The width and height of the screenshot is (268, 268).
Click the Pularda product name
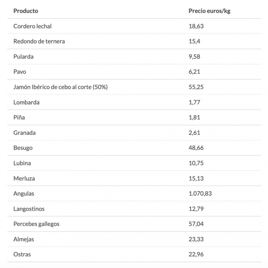click(23, 57)
